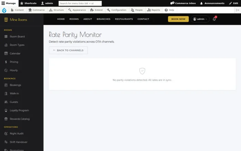Open CONTACT in site navigation
Viewport: 241px width, 151px height.
[143, 19]
